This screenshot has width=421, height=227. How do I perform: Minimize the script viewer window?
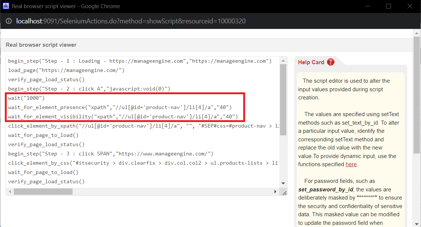(x=368, y=6)
